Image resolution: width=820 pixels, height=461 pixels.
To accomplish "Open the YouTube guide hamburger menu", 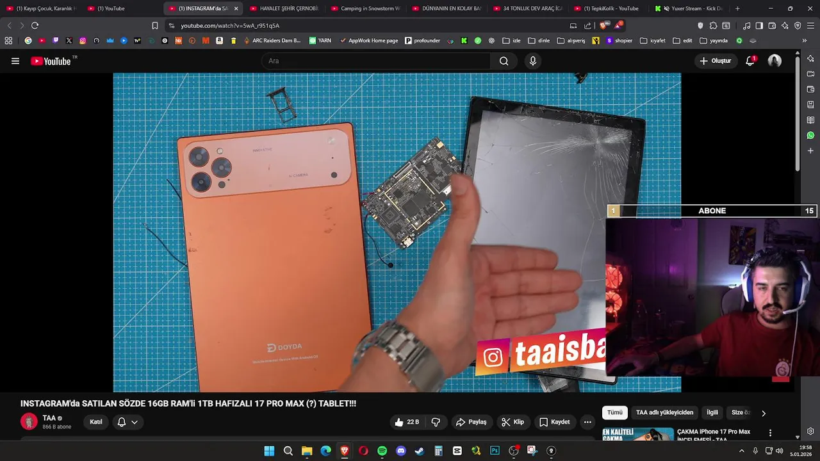I will 15,61.
